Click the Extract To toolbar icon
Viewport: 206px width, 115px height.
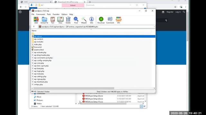tap(44, 20)
